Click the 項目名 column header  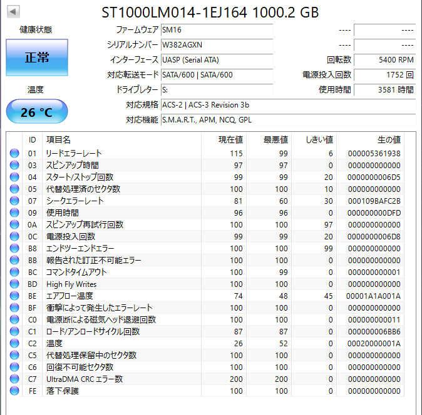pos(121,139)
